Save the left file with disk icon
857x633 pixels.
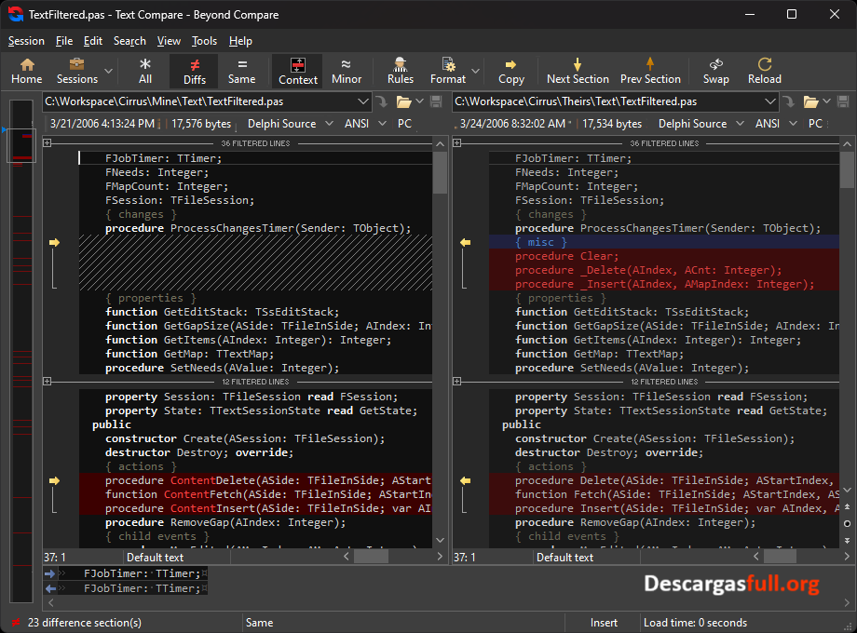pos(435,101)
